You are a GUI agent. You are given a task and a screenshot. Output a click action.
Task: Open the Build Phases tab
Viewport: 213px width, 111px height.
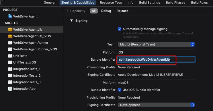pos(175,3)
